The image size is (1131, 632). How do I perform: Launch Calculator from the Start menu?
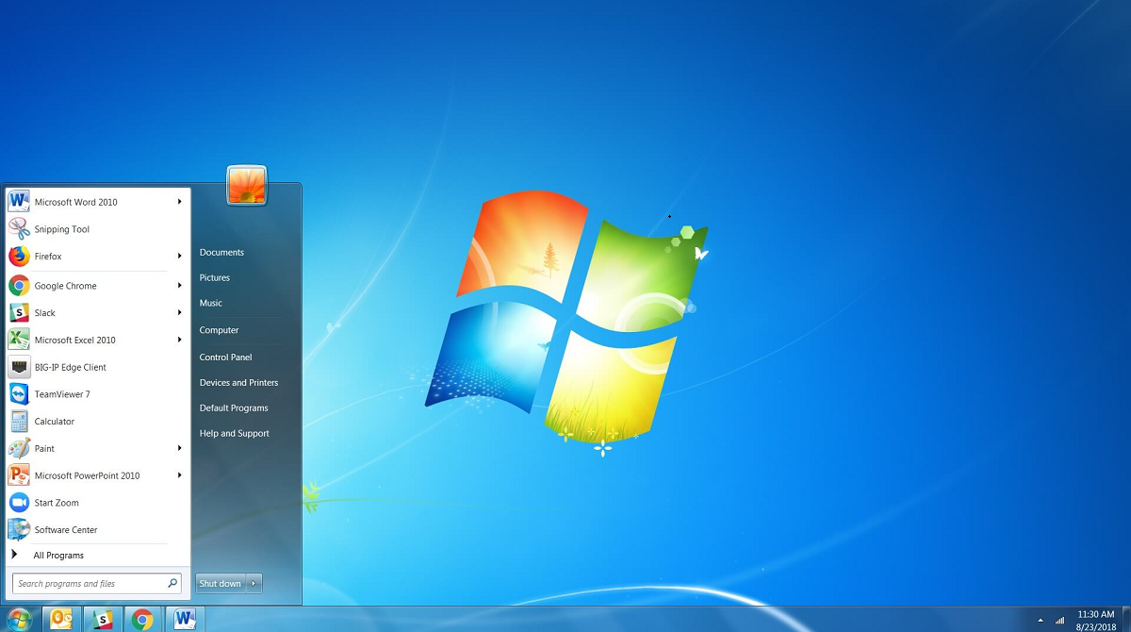click(x=54, y=421)
